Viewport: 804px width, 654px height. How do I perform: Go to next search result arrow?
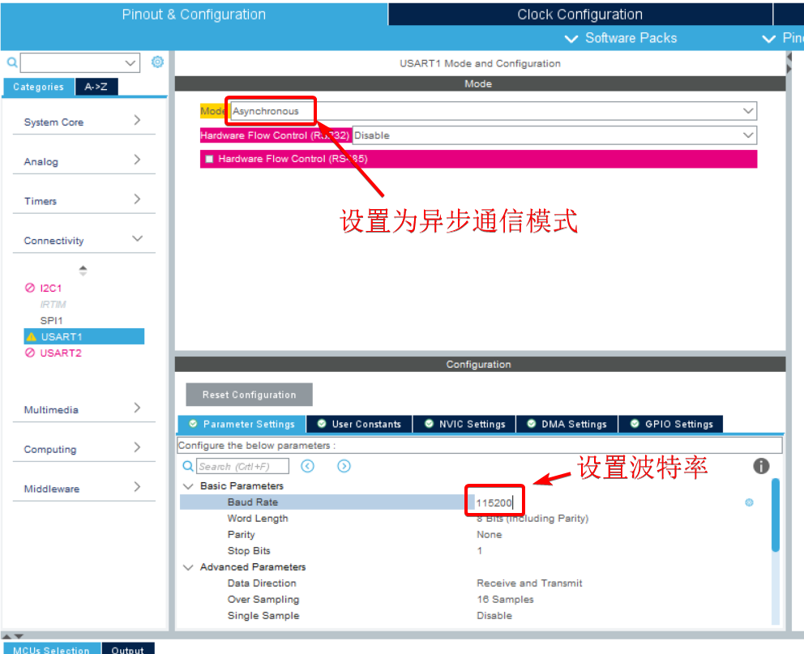(344, 466)
